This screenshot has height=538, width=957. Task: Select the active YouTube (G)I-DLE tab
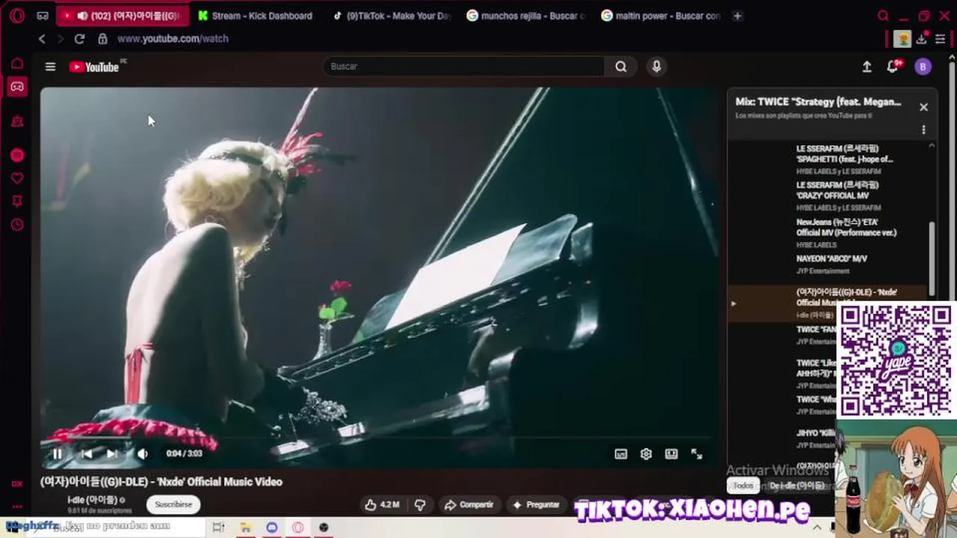(x=123, y=16)
